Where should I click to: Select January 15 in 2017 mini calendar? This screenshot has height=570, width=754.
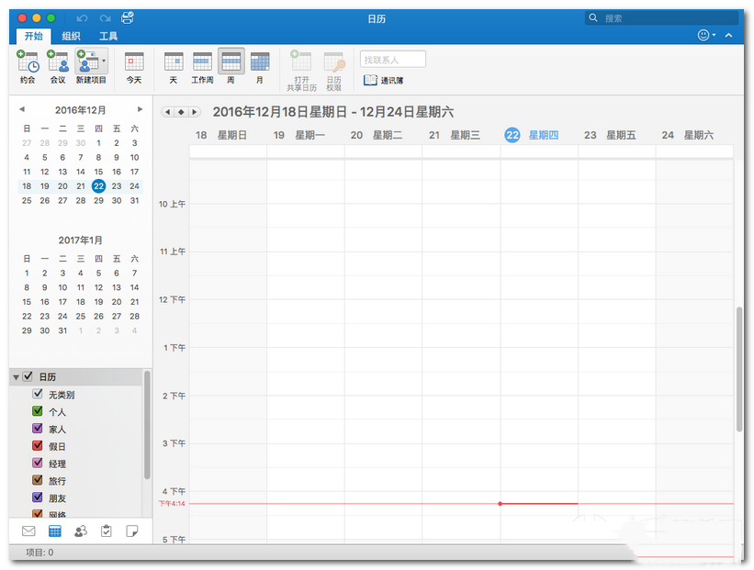pos(27,302)
